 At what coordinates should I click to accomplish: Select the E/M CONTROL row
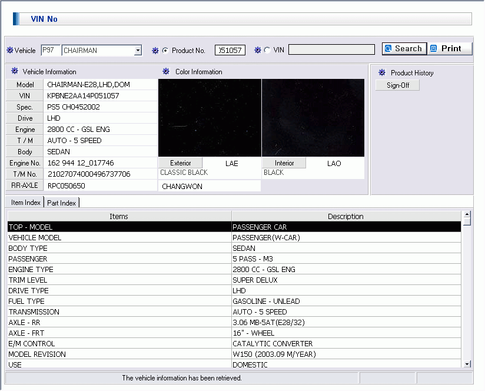point(234,343)
